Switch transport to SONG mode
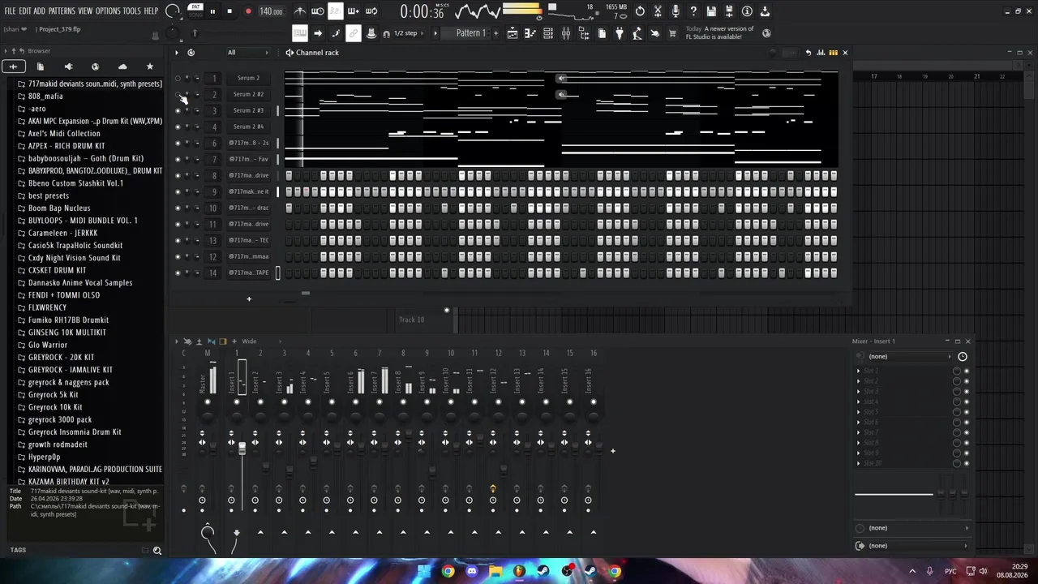The width and height of the screenshot is (1038, 584). (195, 15)
